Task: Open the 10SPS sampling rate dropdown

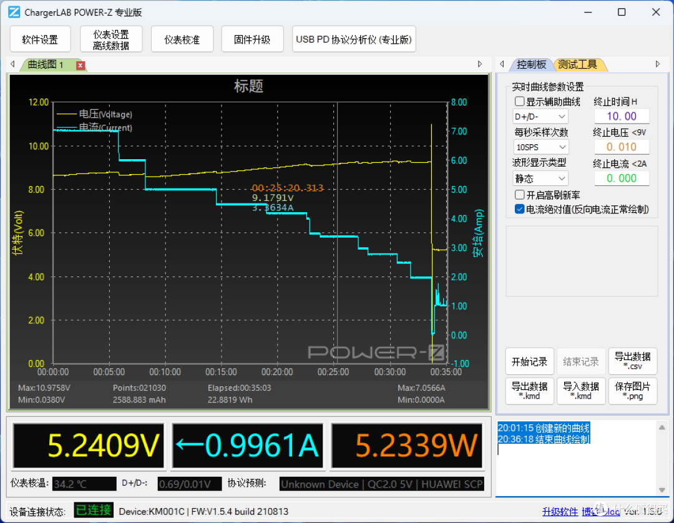Action: point(540,147)
